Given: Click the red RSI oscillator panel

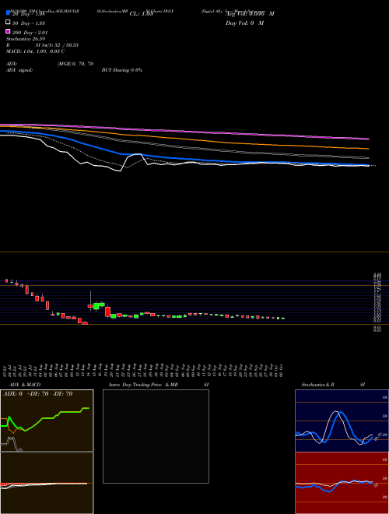Looking at the screenshot, I should click(x=342, y=483).
